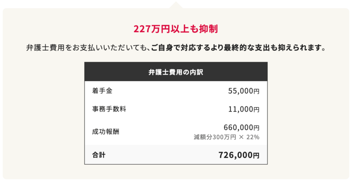Screen dimensions: 352x181
Task: Click the 11,000円 amount
Action: [x=244, y=109]
